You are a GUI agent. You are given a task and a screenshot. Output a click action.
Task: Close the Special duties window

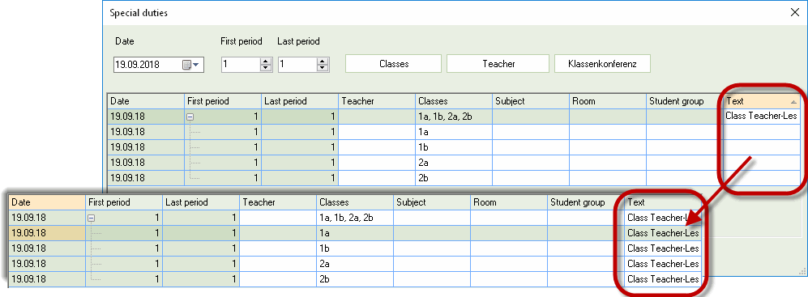tap(794, 13)
